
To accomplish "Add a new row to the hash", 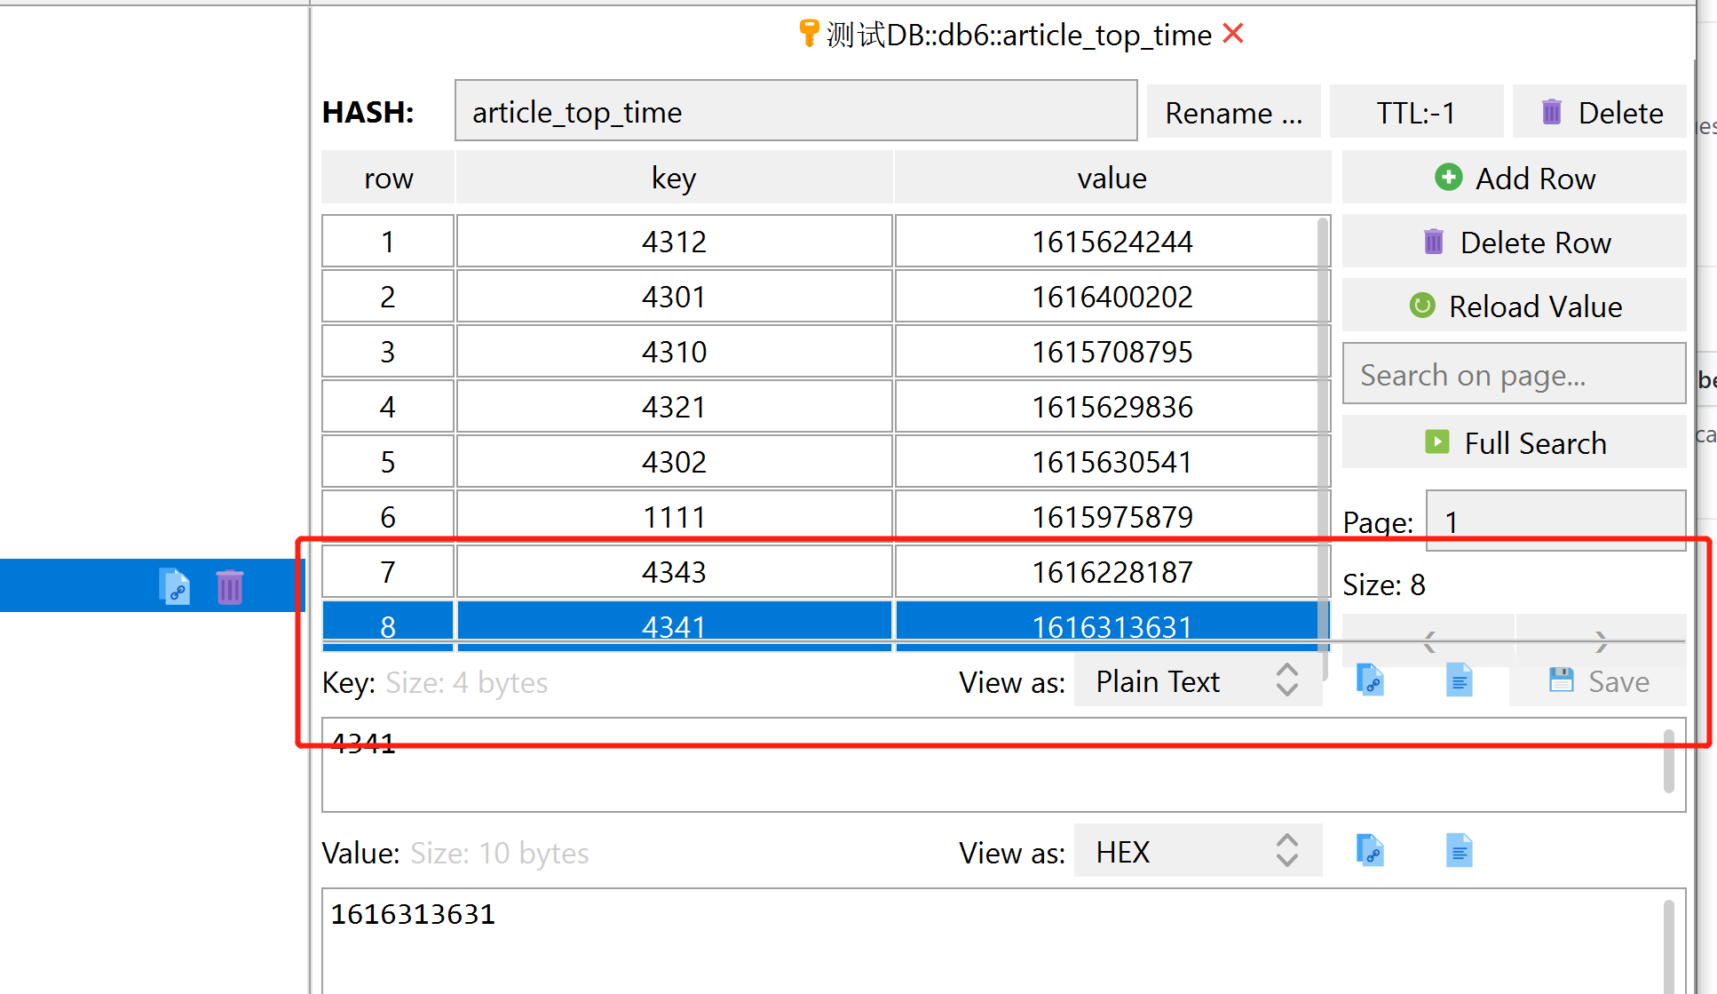I will pos(1515,178).
